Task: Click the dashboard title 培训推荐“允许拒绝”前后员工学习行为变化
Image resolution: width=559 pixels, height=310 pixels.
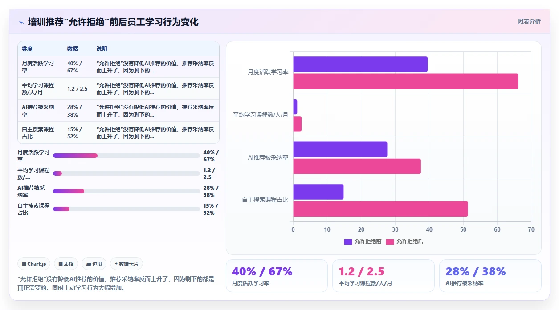Action: point(113,22)
